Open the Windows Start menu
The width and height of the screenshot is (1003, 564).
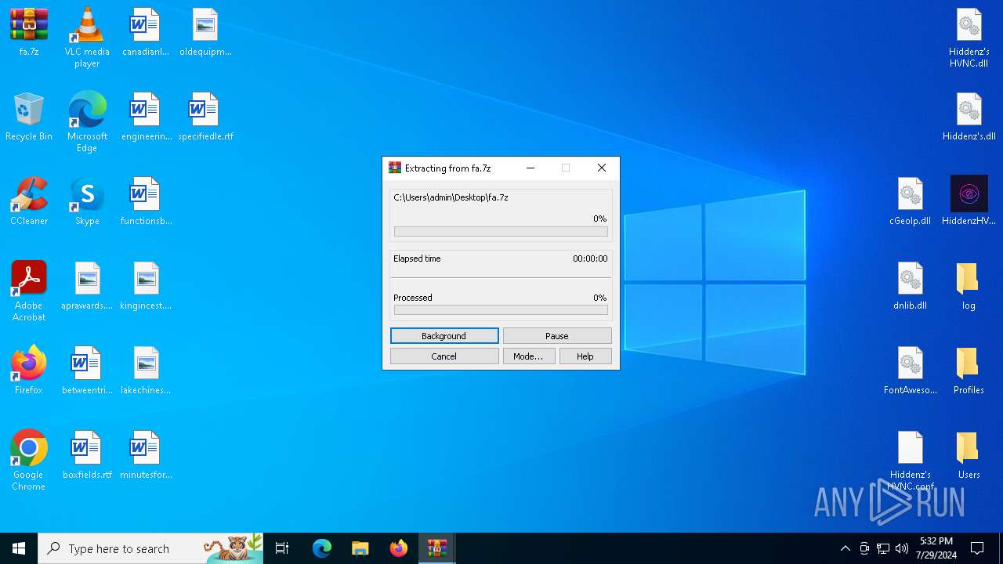click(19, 548)
